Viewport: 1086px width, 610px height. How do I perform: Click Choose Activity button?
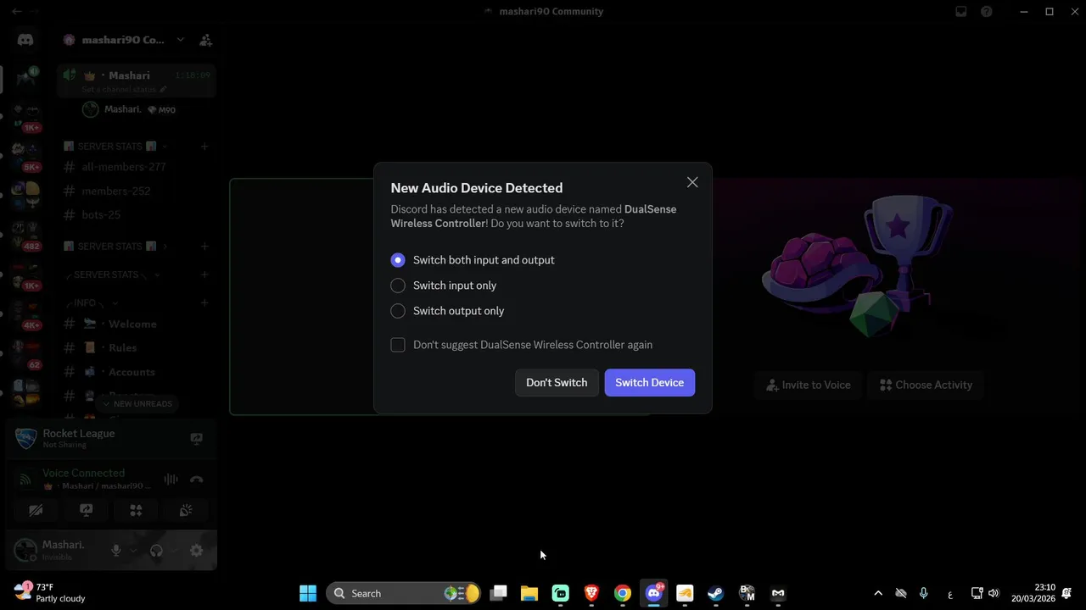(926, 385)
